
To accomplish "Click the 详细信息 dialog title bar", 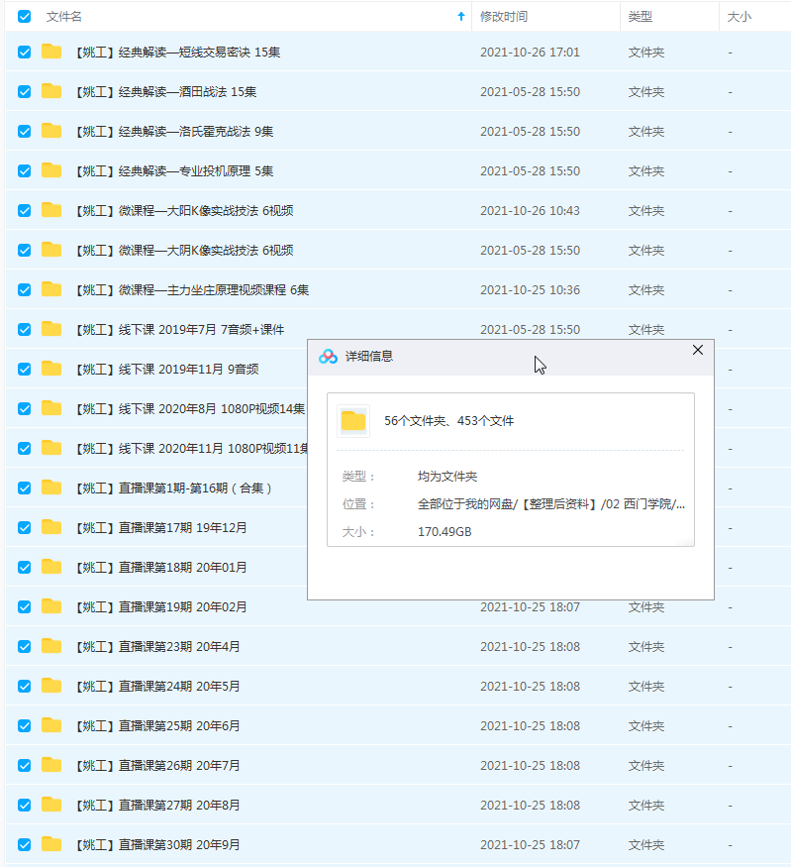I will pyautogui.click(x=511, y=357).
